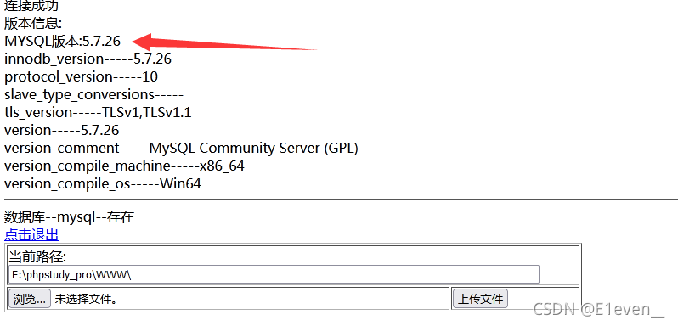Select the text 连接成功
The image size is (678, 326).
click(x=31, y=6)
